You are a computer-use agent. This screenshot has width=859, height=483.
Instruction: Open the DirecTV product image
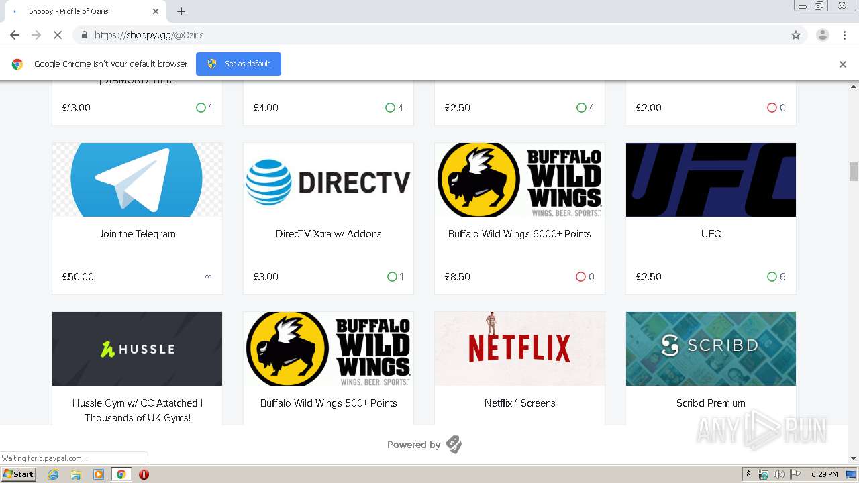coord(328,180)
